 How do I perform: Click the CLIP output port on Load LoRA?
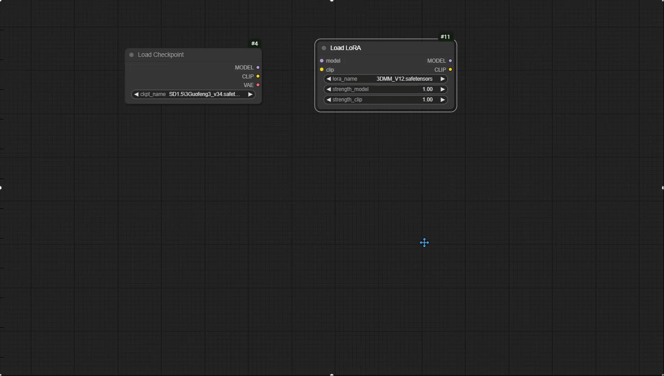tap(450, 70)
